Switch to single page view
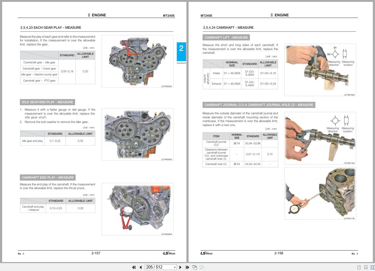 click(x=359, y=267)
